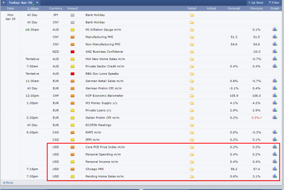
Task: Open graph for ANZ Business Confidence
Action: 275,51
